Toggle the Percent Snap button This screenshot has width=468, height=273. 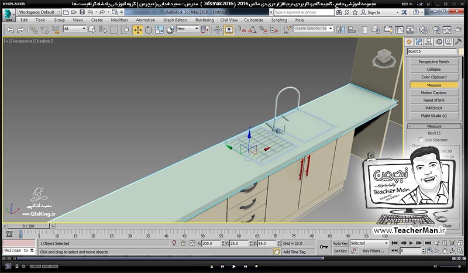coord(263,30)
